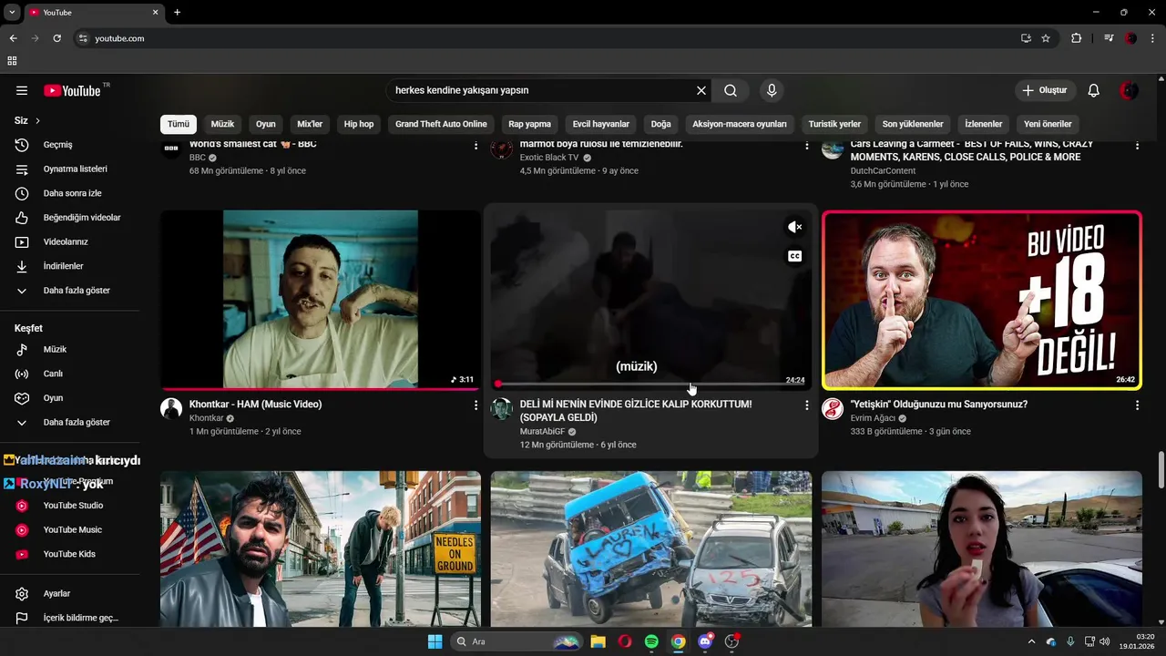Open Khontkar channel link
1166x656 pixels.
(206, 418)
